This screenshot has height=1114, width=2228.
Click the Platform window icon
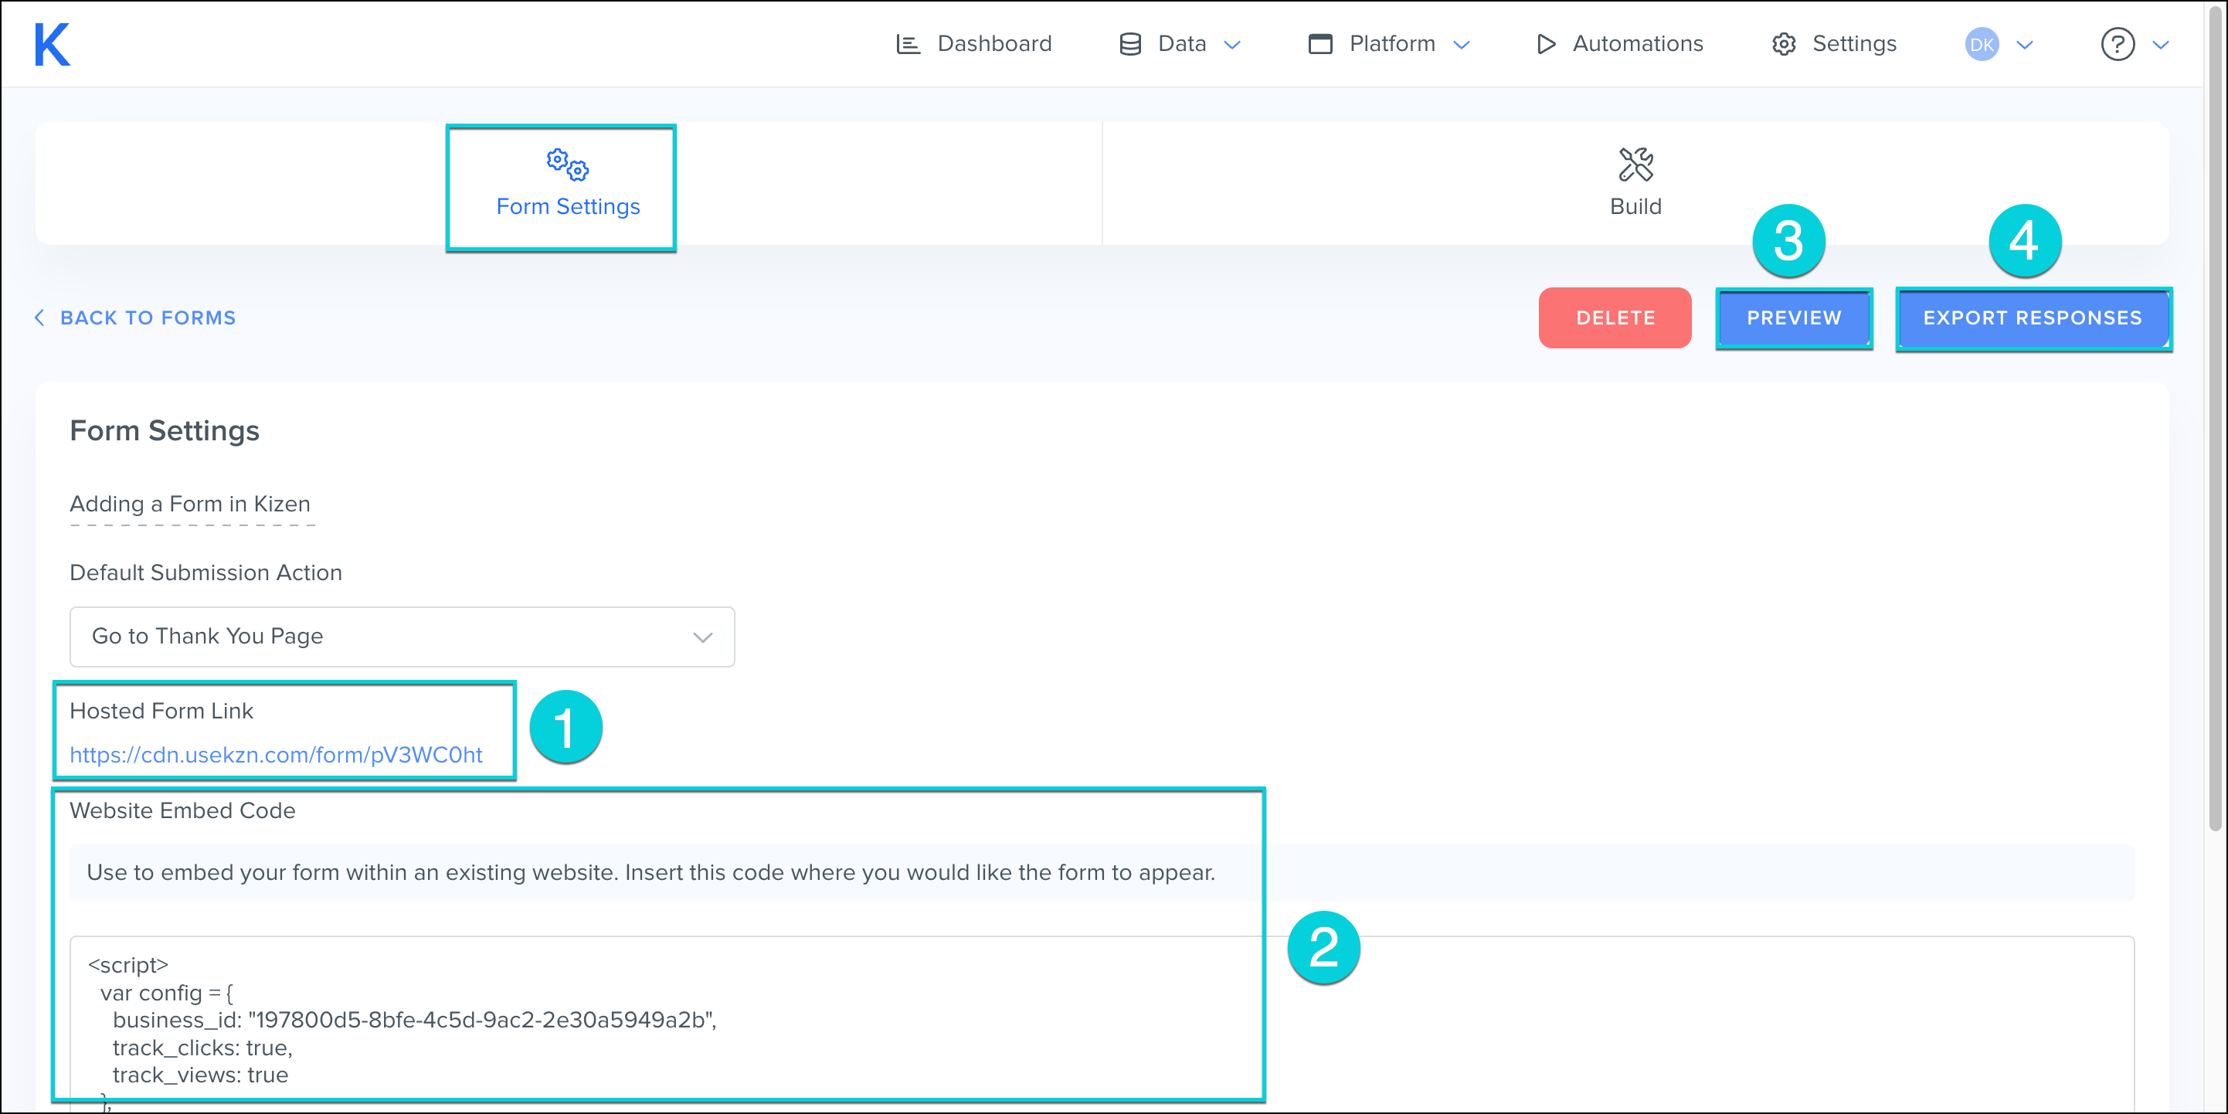click(x=1319, y=44)
